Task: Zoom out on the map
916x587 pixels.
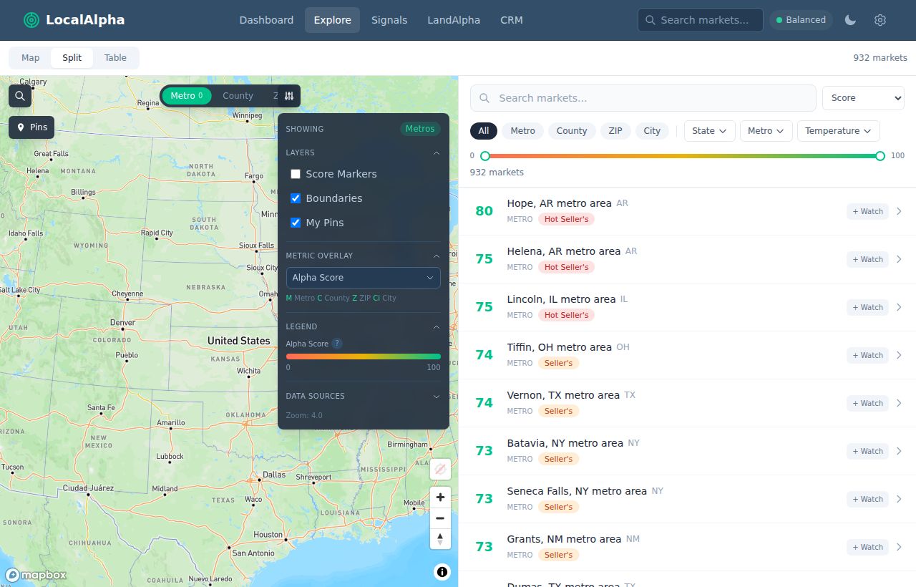Action: point(440,518)
